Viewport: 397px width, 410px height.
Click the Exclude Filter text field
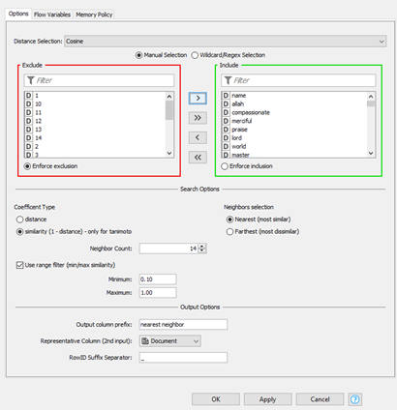99,80
